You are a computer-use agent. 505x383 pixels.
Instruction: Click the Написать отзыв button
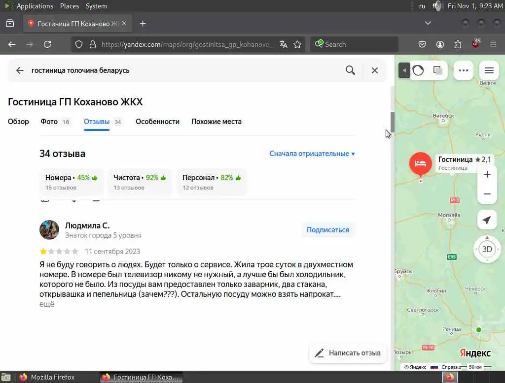[348, 353]
